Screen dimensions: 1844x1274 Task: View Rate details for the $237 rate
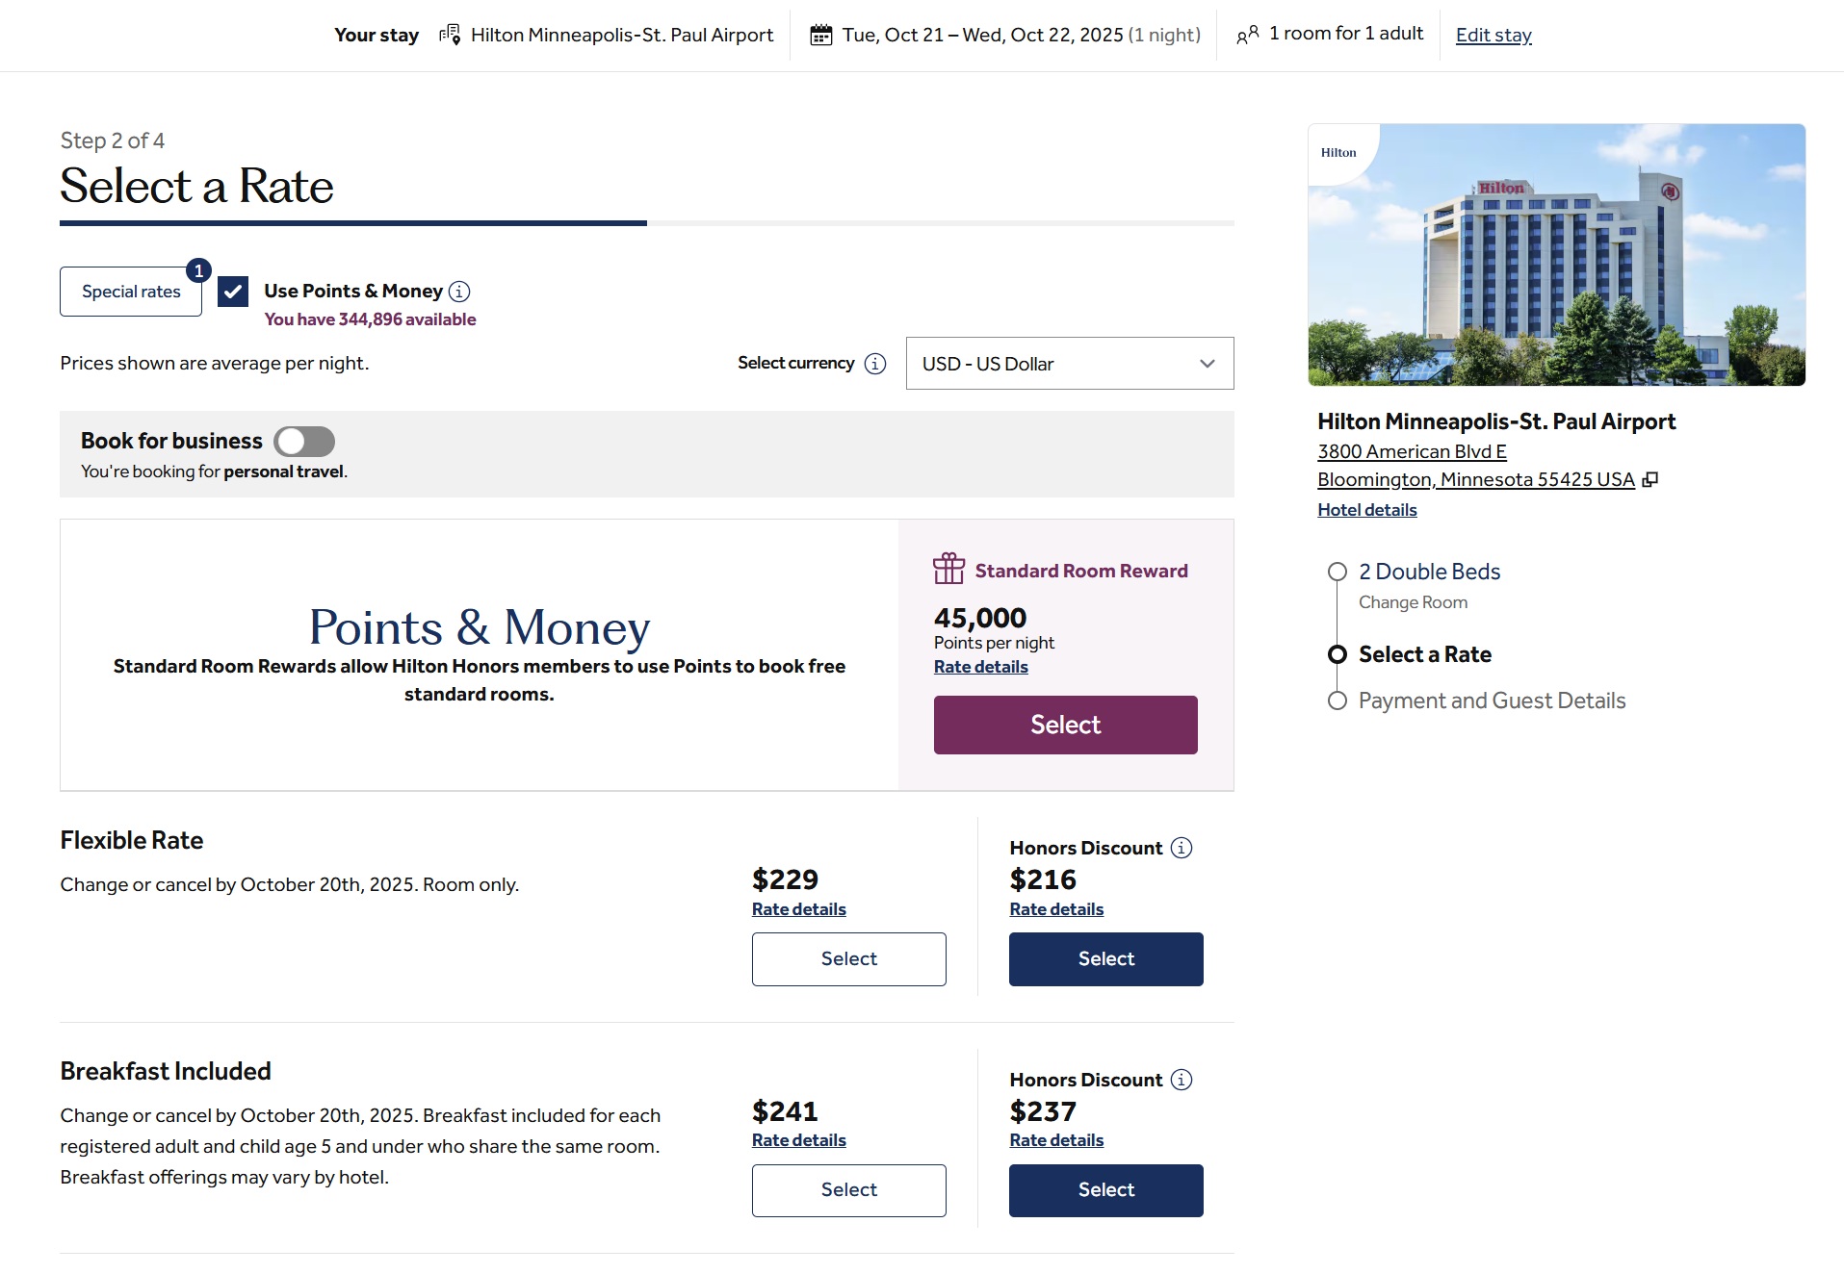pyautogui.click(x=1056, y=1140)
